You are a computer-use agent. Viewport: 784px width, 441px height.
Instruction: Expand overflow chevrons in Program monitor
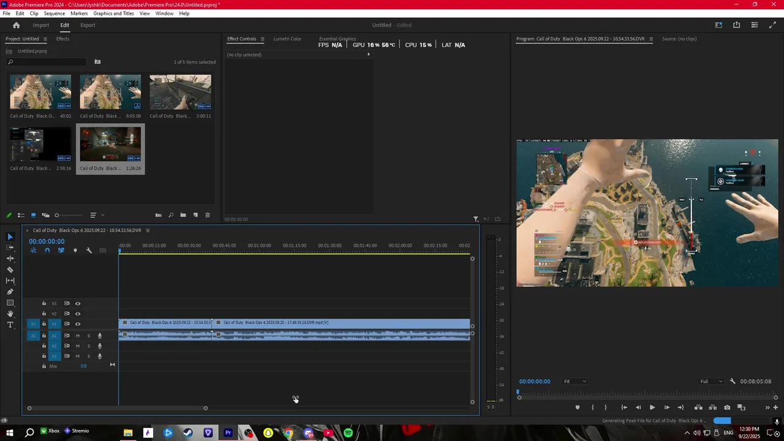pyautogui.click(x=767, y=407)
